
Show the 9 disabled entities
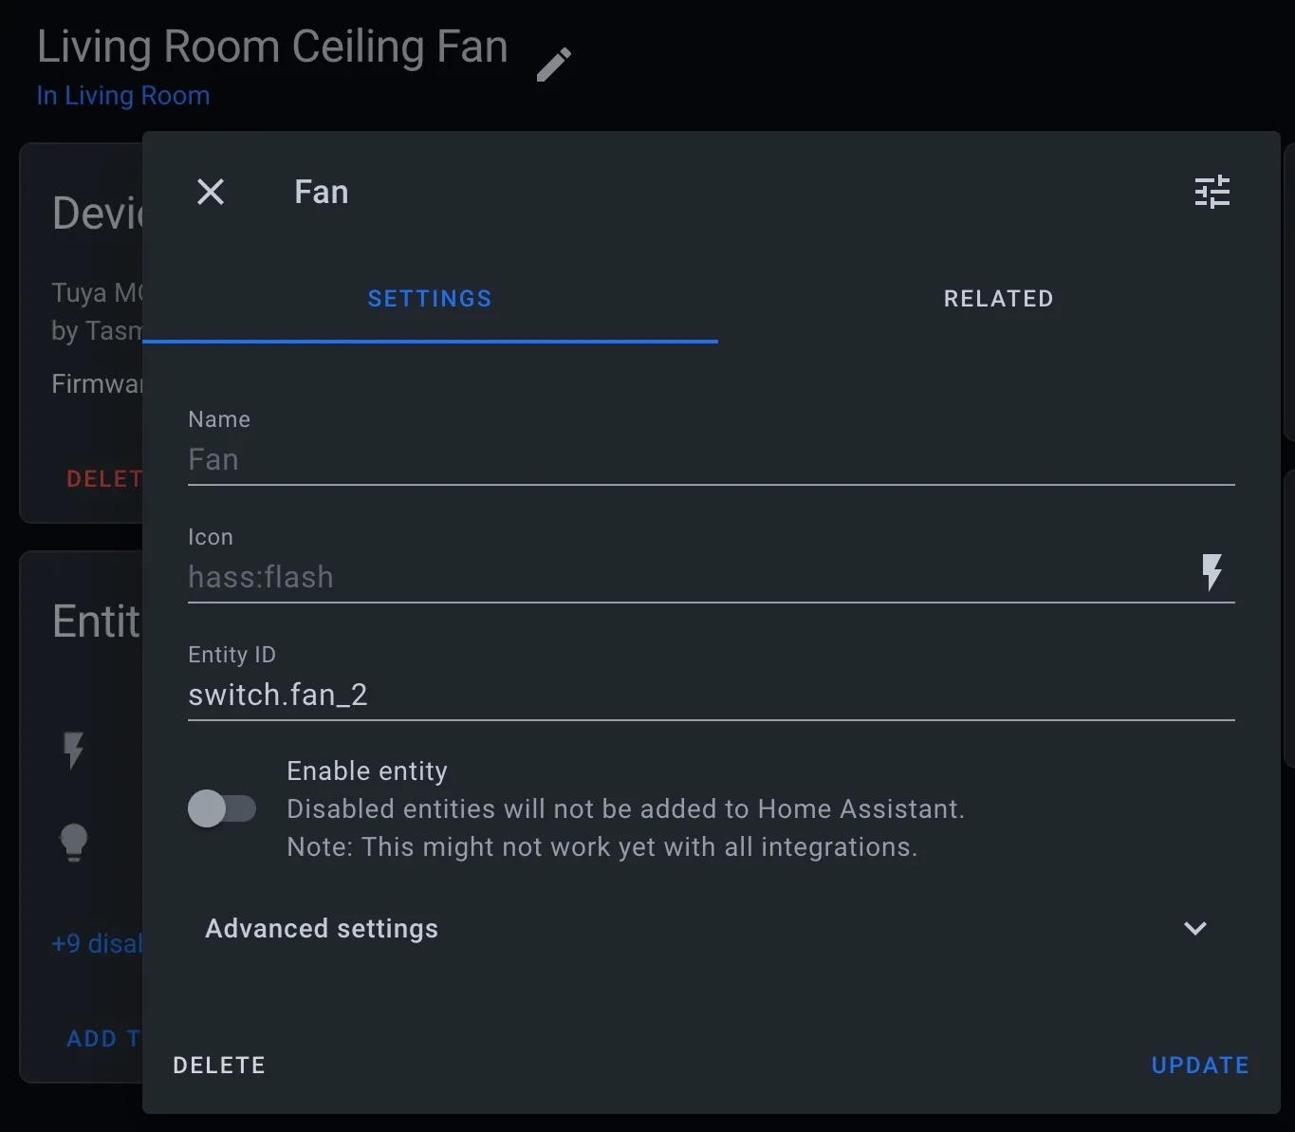(96, 943)
